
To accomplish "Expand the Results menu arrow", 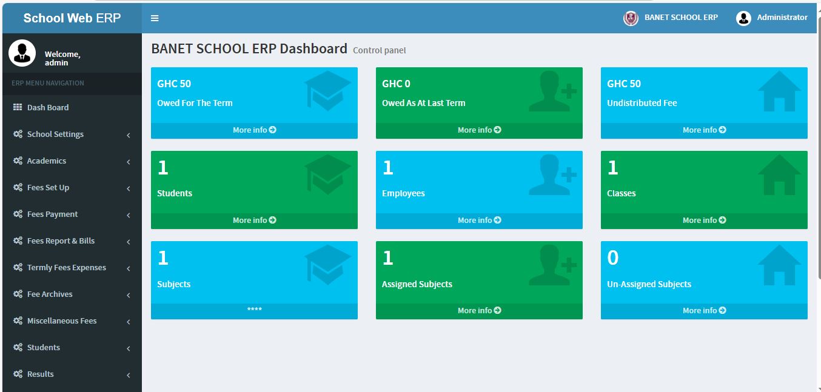I will (129, 375).
